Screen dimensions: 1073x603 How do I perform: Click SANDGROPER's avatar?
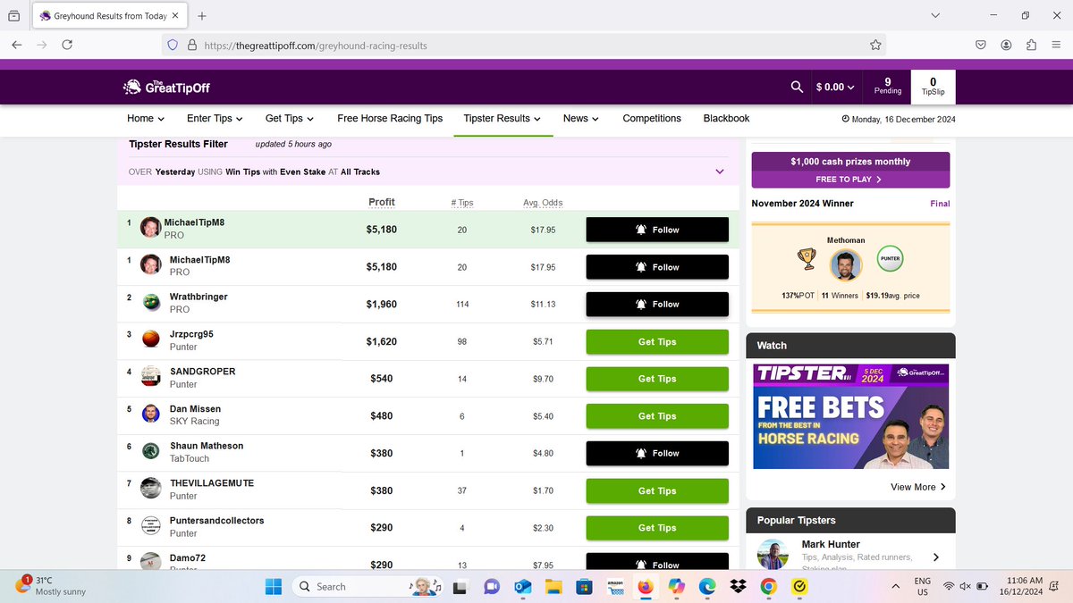(x=152, y=376)
